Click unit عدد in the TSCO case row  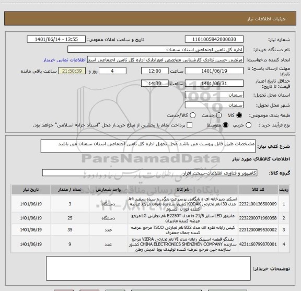click(108, 230)
